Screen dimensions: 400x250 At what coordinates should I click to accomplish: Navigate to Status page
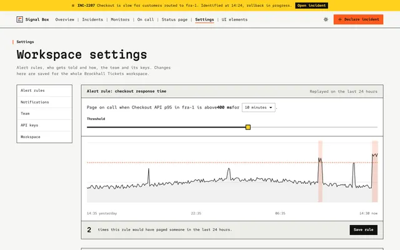click(x=174, y=19)
